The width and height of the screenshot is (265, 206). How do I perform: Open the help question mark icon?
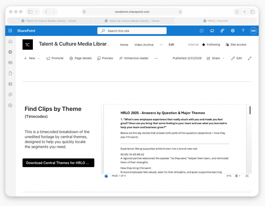(243, 31)
